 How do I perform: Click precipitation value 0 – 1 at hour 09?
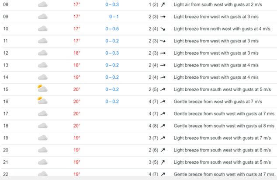pyautogui.click(x=114, y=17)
